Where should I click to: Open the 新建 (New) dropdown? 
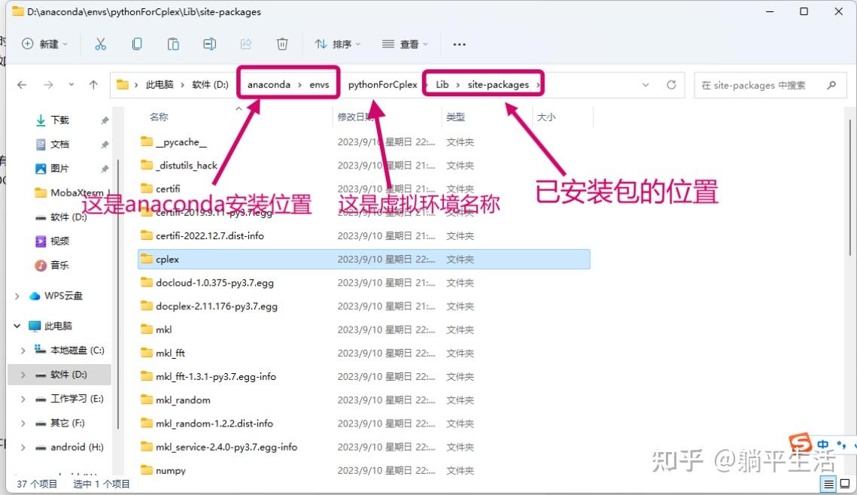tap(45, 44)
